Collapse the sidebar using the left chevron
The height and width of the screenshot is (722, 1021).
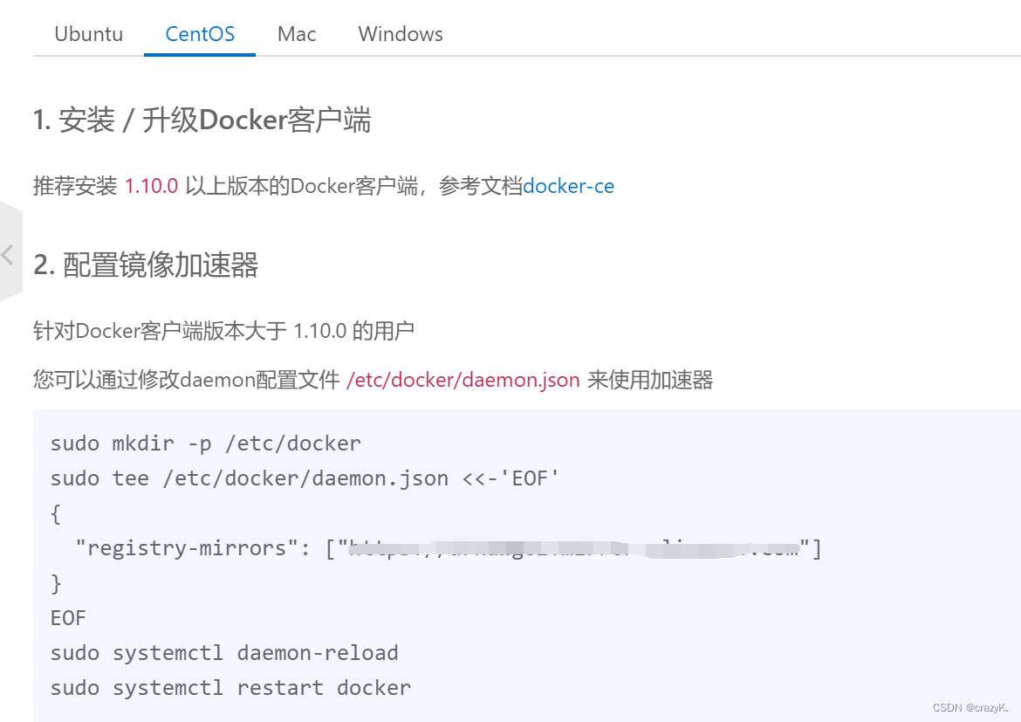pos(9,255)
